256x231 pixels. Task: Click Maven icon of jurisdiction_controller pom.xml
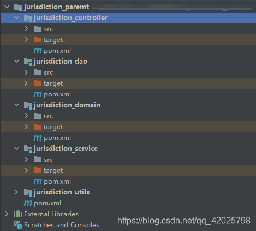(38, 51)
